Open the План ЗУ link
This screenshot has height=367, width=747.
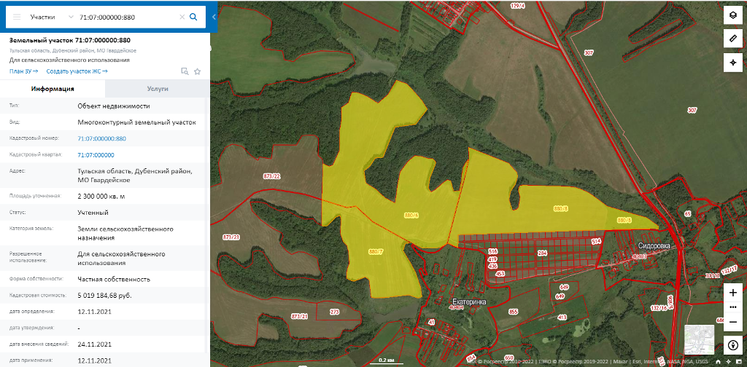click(23, 71)
